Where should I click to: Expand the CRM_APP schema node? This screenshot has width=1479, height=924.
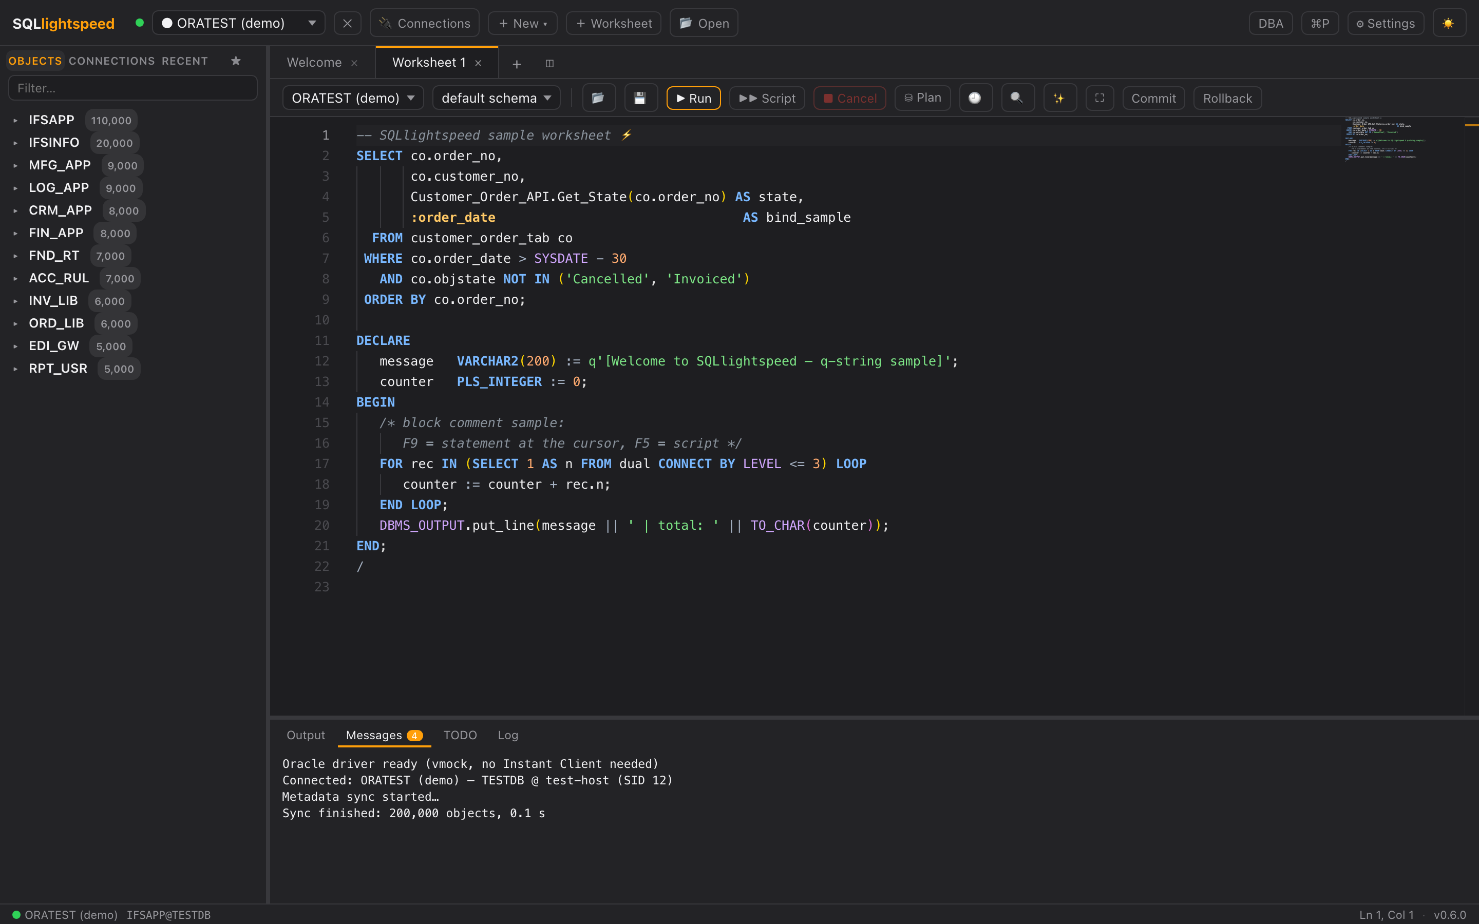15,211
